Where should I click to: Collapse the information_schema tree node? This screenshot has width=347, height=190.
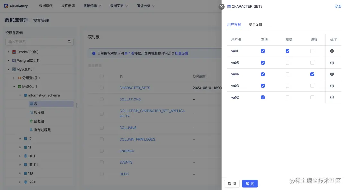click(20, 95)
